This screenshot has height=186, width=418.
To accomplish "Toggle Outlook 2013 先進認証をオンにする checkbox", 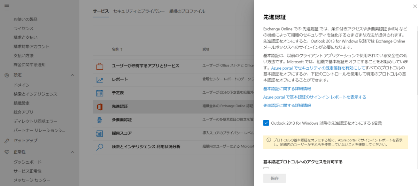I will coord(266,123).
